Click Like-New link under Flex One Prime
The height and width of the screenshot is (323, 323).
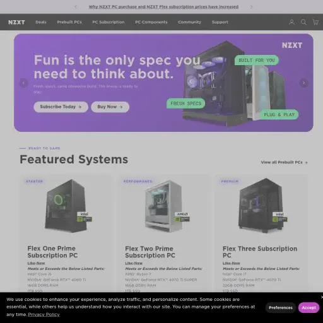pyautogui.click(x=36, y=263)
